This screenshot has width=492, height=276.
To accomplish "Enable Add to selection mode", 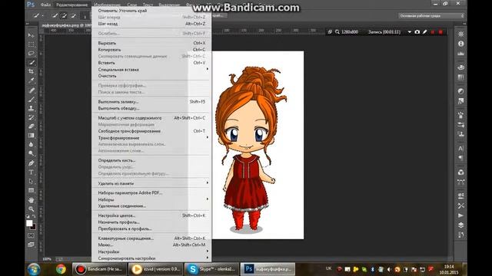I will coord(64,15).
